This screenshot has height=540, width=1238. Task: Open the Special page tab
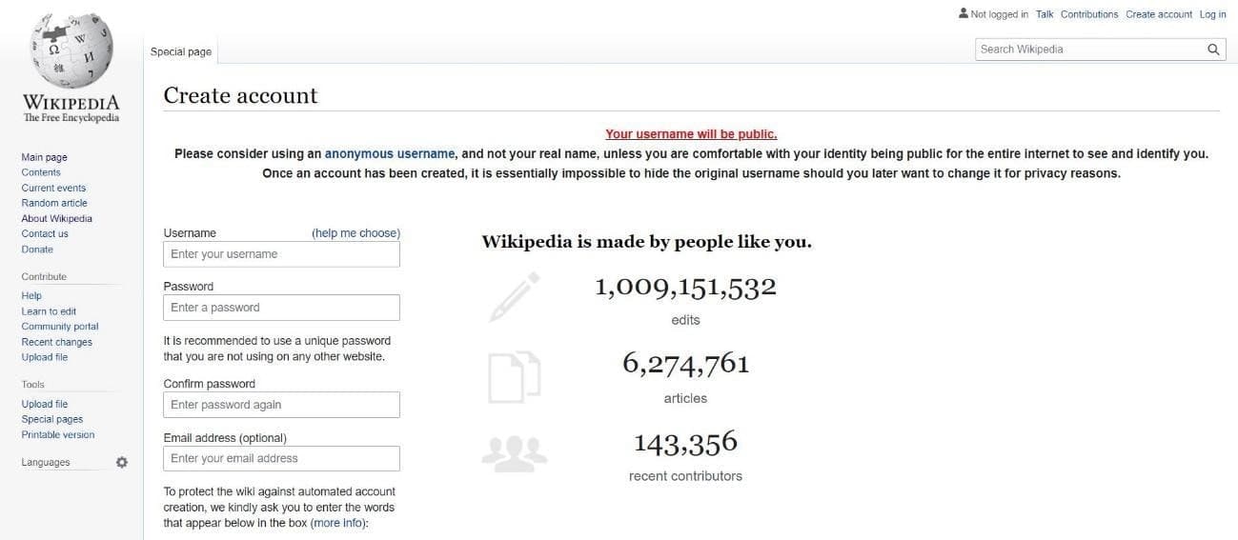(181, 51)
